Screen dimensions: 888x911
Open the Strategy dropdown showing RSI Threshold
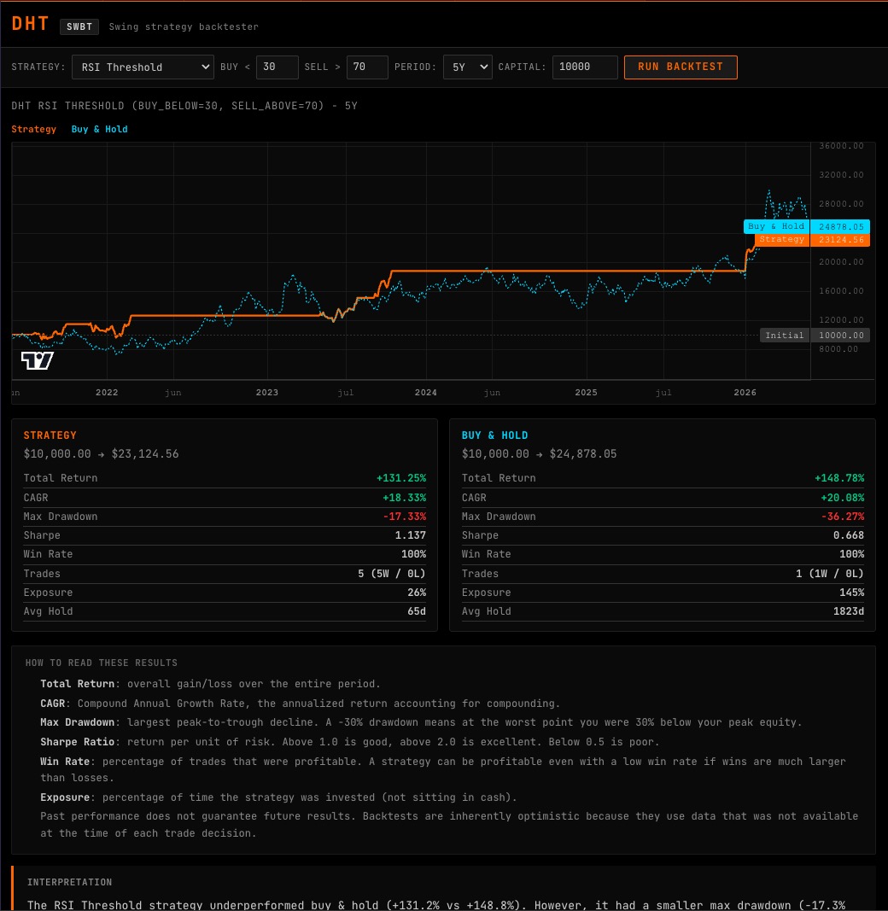[143, 67]
